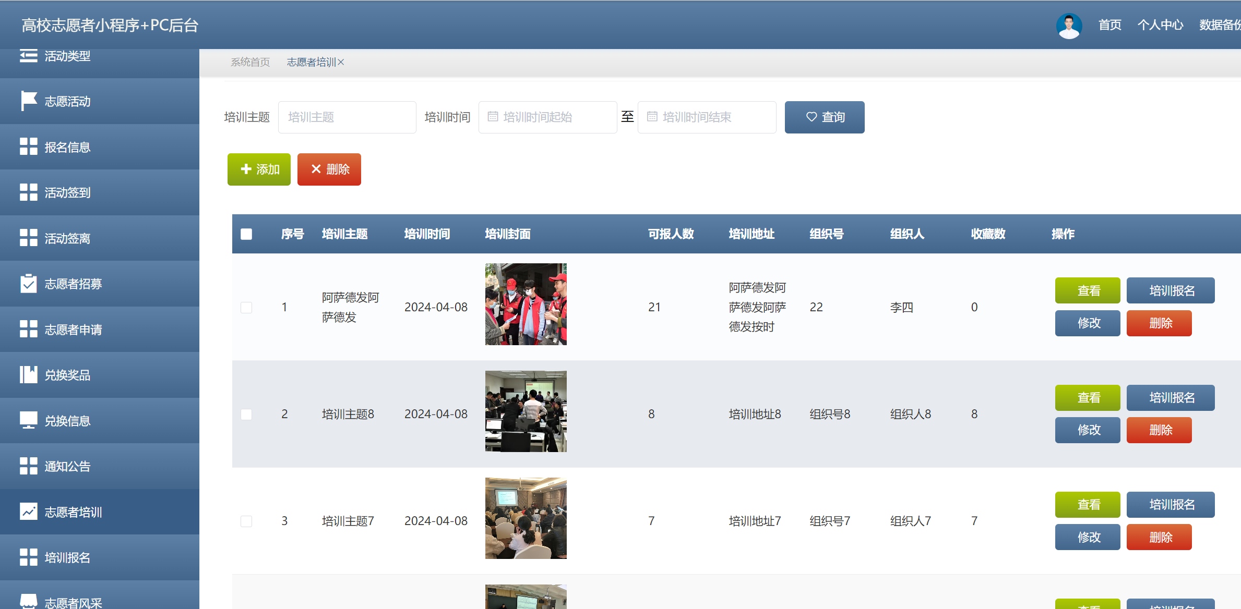Open the cover thumbnail of 培训主题7
The width and height of the screenshot is (1241, 609).
(x=526, y=518)
